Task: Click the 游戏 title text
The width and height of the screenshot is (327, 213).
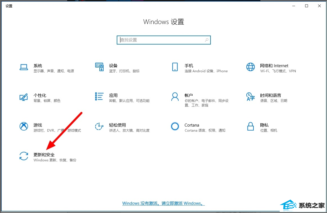Action: [x=38, y=125]
